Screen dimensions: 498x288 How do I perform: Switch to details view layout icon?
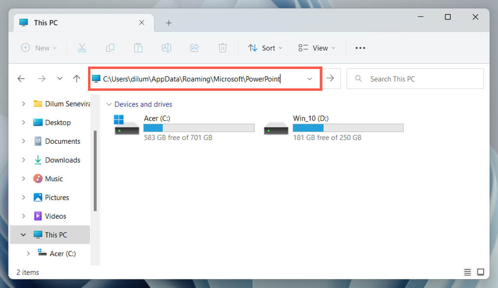click(x=467, y=272)
